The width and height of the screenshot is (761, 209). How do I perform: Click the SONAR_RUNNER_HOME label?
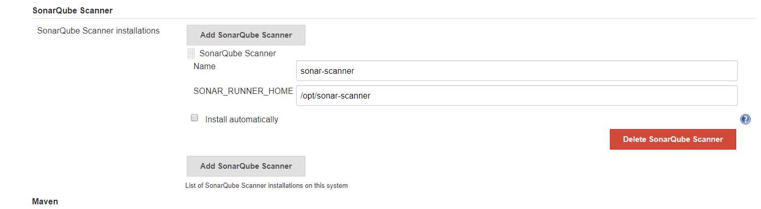tap(243, 91)
